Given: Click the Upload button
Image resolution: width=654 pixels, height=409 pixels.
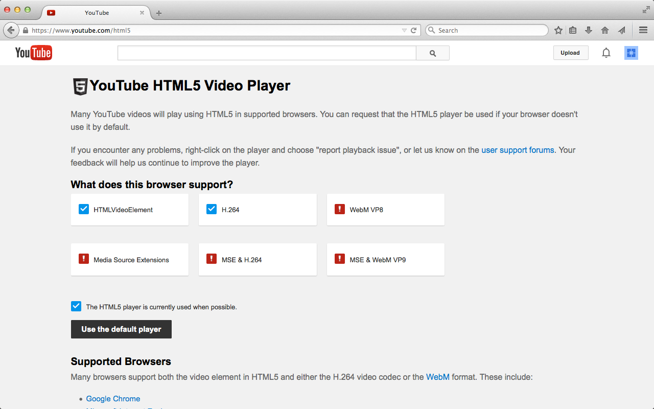Looking at the screenshot, I should click(x=570, y=53).
